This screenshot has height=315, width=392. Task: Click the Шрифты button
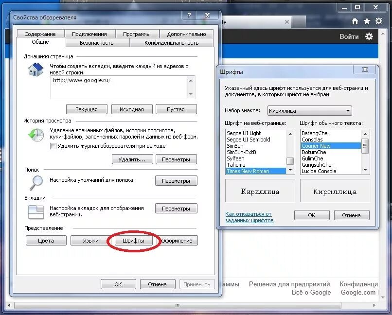pos(133,241)
